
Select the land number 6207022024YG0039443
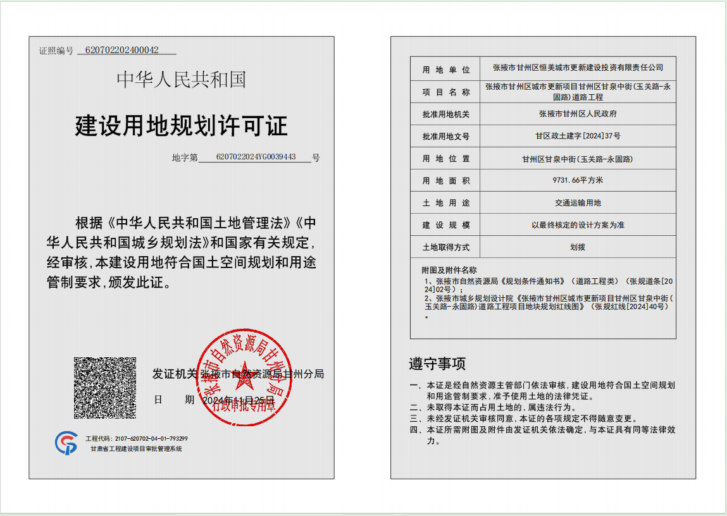tap(256, 157)
